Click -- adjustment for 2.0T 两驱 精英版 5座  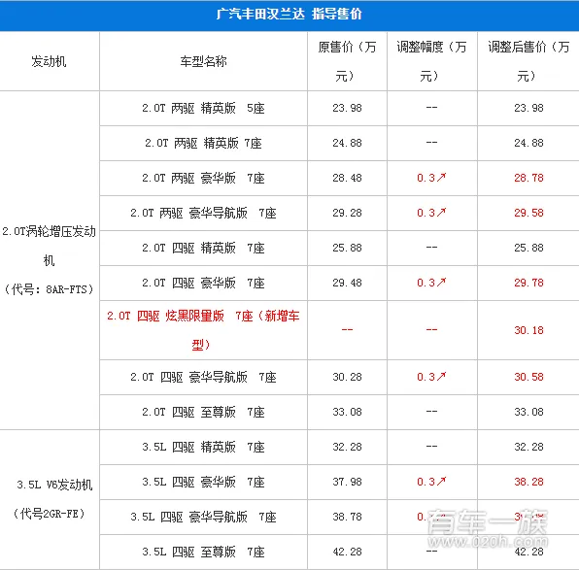[x=431, y=108]
